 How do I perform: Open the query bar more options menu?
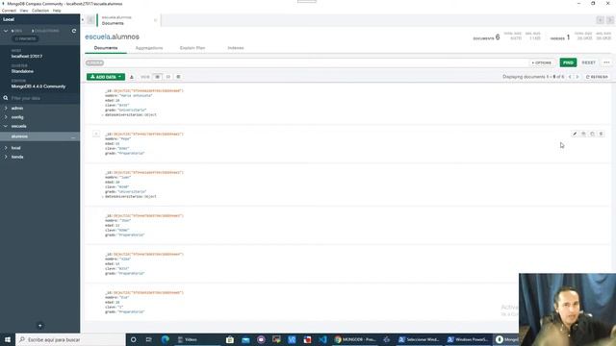point(606,62)
